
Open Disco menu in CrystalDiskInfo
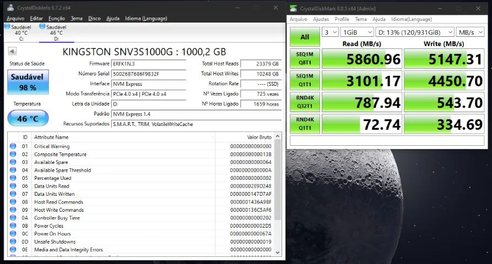pos(94,19)
